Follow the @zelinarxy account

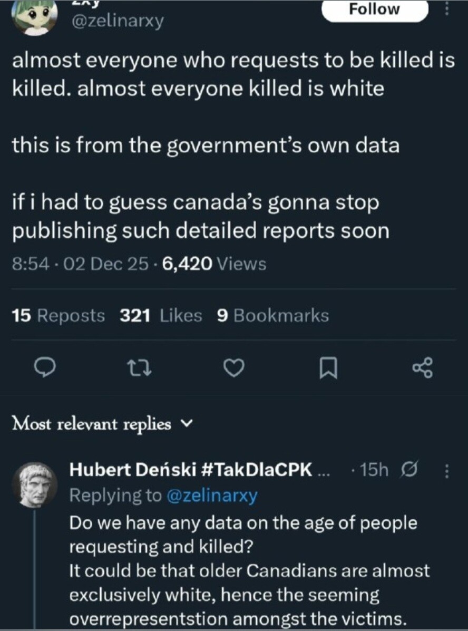click(374, 9)
